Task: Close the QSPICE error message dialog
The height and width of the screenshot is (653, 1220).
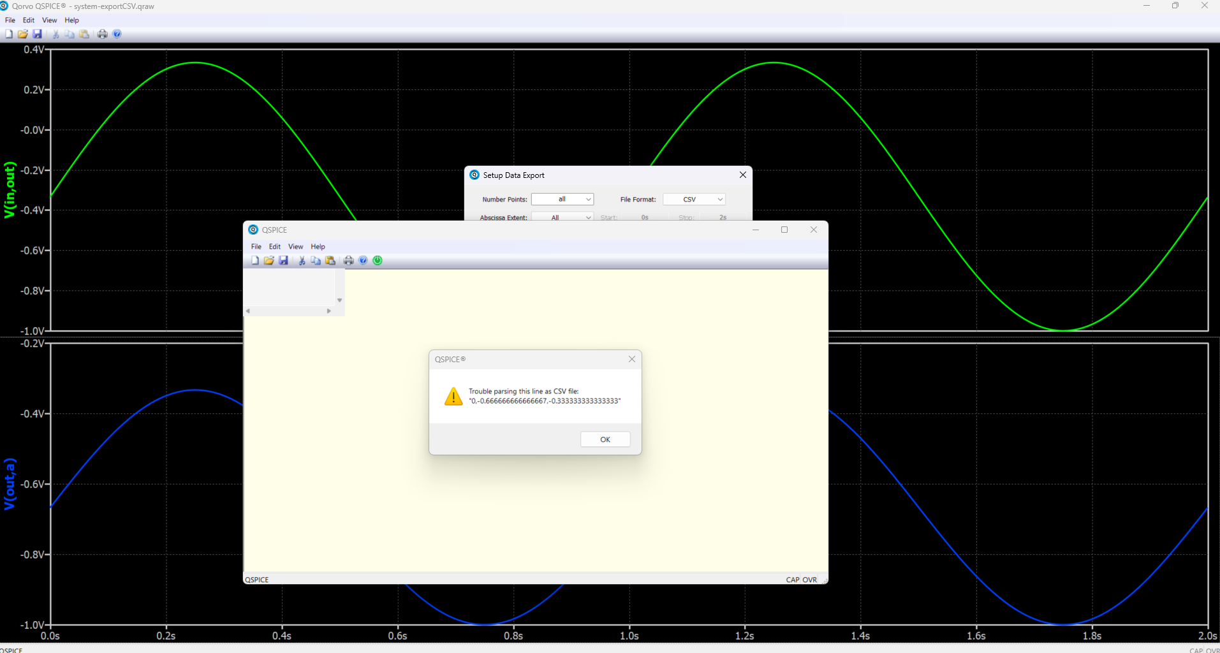Action: click(x=631, y=359)
